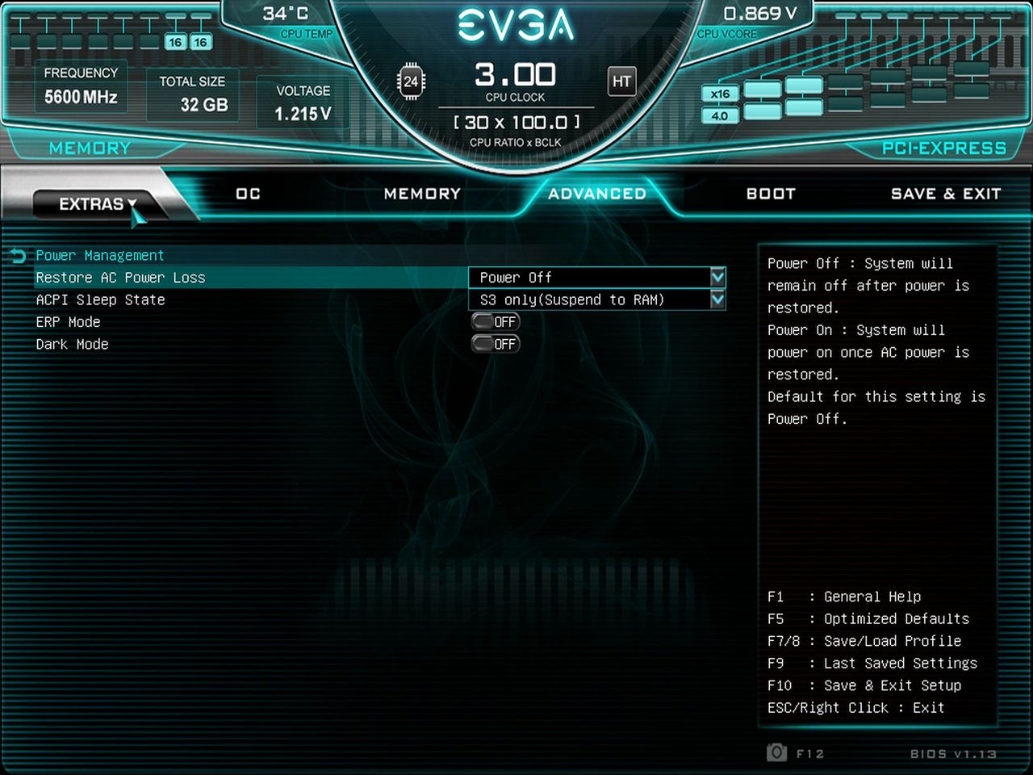Expand the ACPI Sleep State dropdown arrow
The image size is (1033, 775).
(x=717, y=300)
